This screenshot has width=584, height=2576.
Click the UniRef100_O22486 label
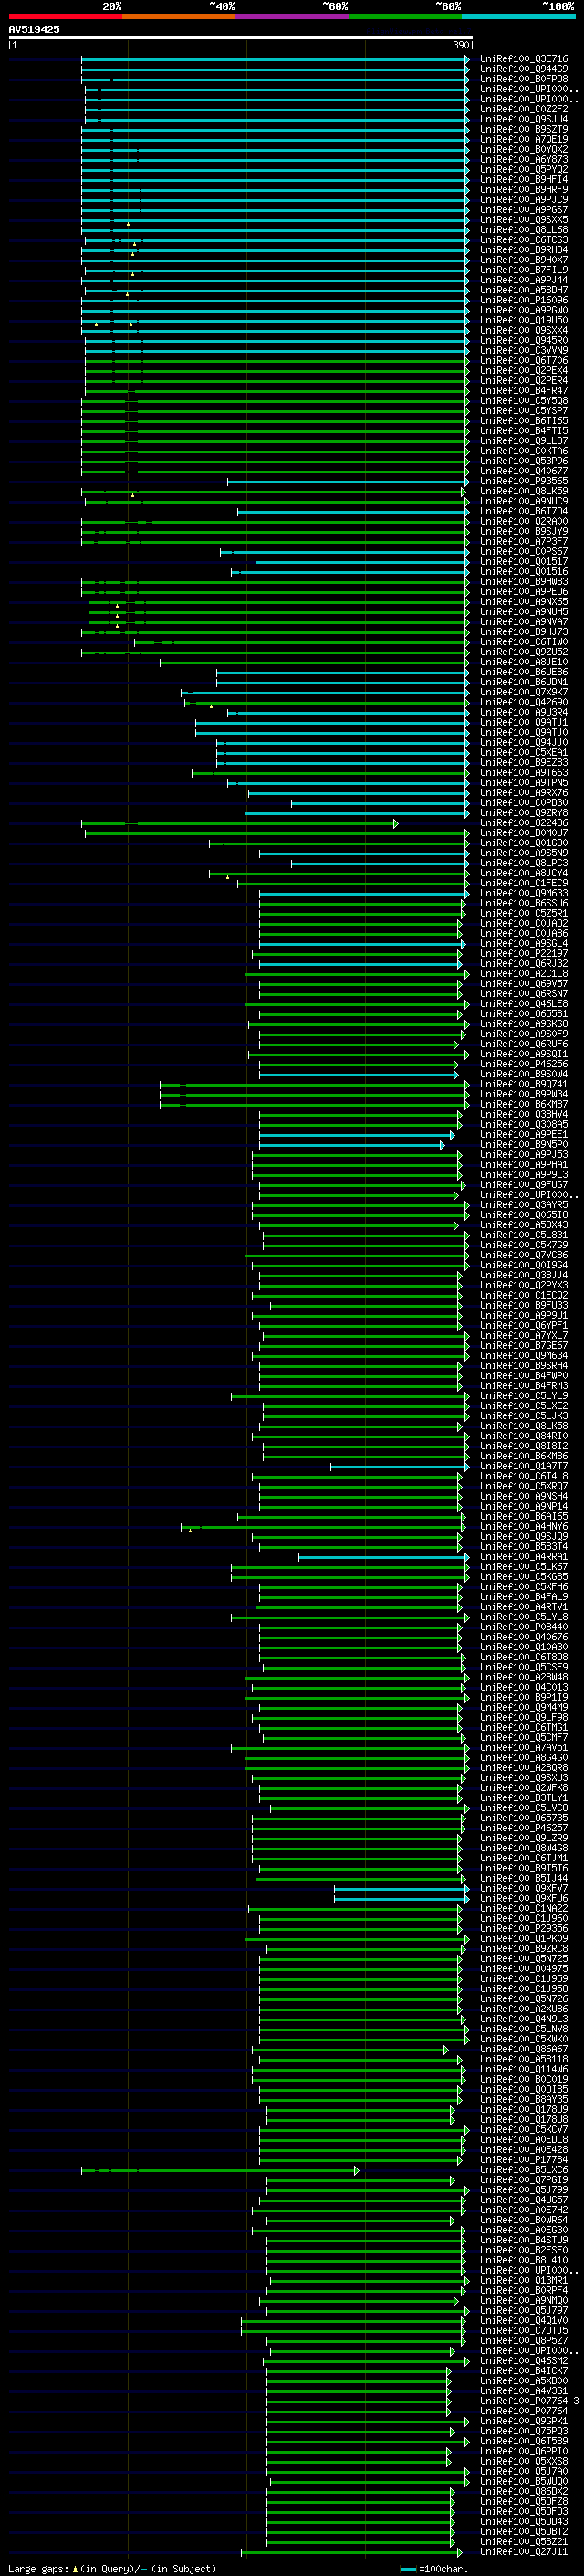tap(523, 823)
